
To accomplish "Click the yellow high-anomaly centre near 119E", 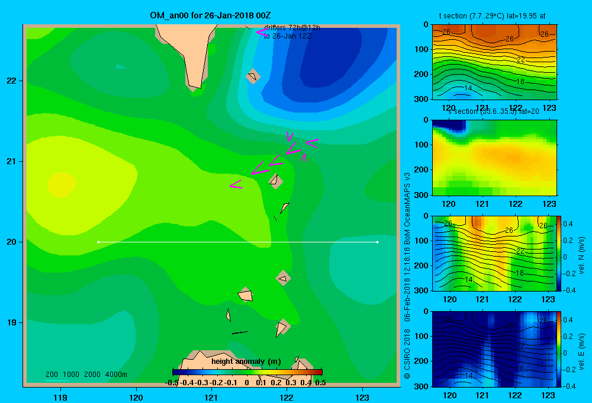I will tap(62, 184).
